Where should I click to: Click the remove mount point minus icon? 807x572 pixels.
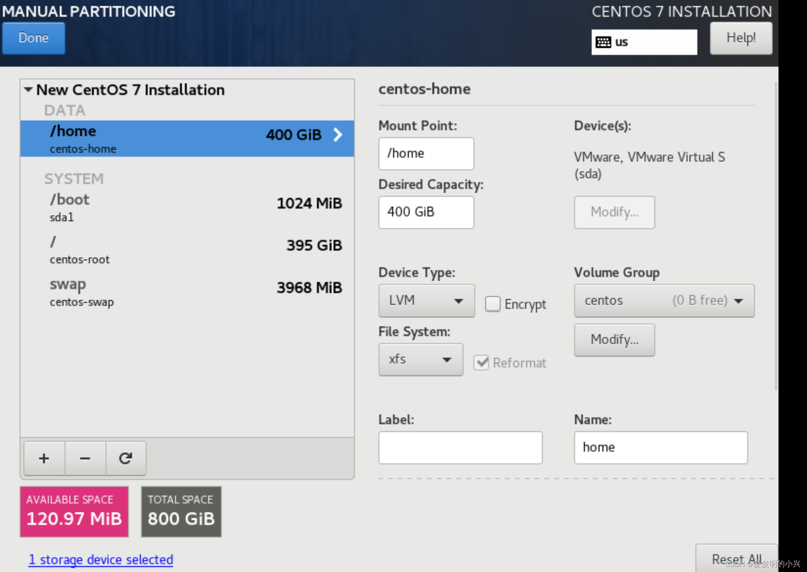(85, 458)
